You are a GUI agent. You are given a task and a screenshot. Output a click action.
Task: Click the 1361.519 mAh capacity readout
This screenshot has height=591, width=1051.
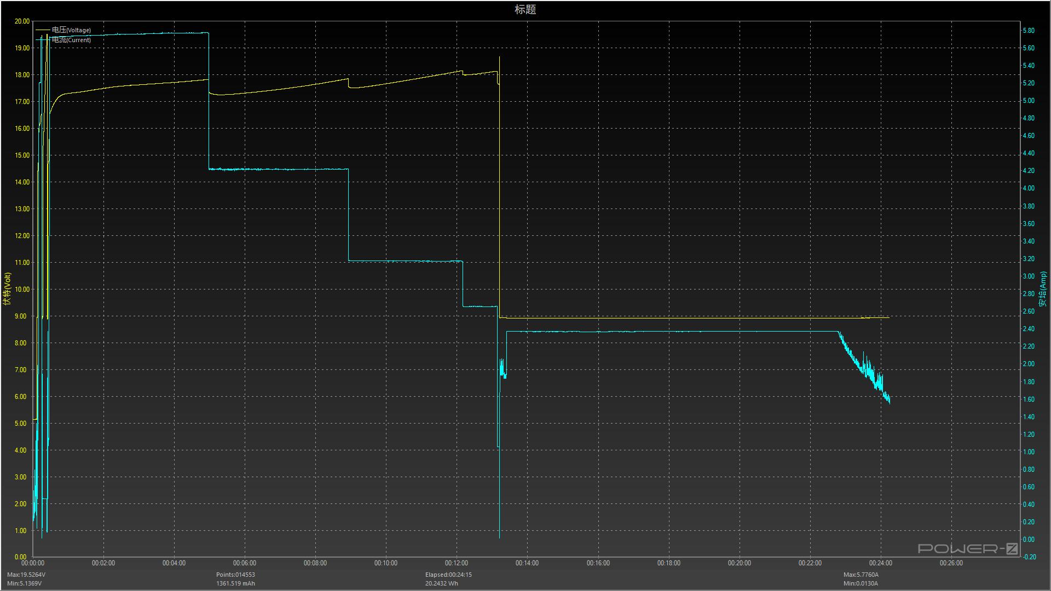pos(235,583)
